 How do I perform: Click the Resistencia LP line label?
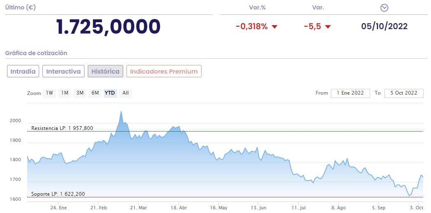[62, 128]
